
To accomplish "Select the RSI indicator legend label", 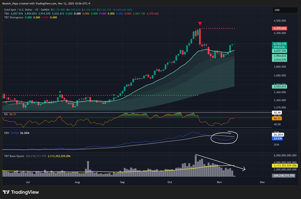I will pyautogui.click(x=6, y=114).
